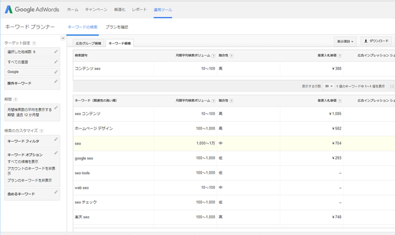
Task: Click the web seo keyword
Action: [82, 188]
